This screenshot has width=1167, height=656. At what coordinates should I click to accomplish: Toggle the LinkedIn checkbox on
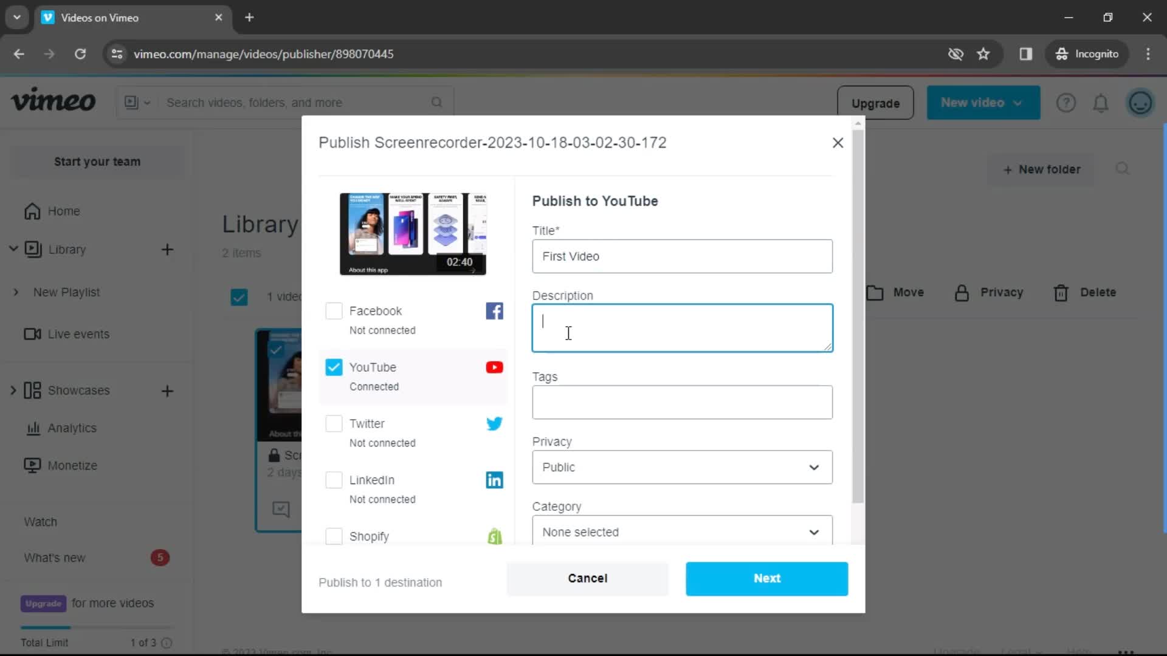pos(332,479)
